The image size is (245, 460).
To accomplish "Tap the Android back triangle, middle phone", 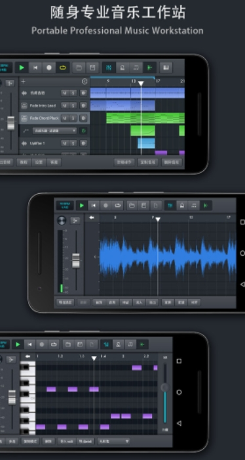I will [x=242, y=284].
